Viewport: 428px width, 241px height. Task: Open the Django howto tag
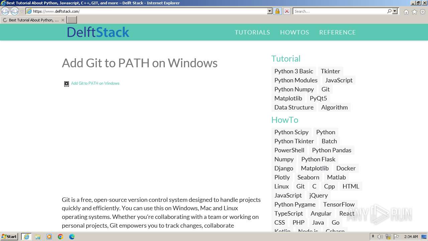tap(284, 168)
